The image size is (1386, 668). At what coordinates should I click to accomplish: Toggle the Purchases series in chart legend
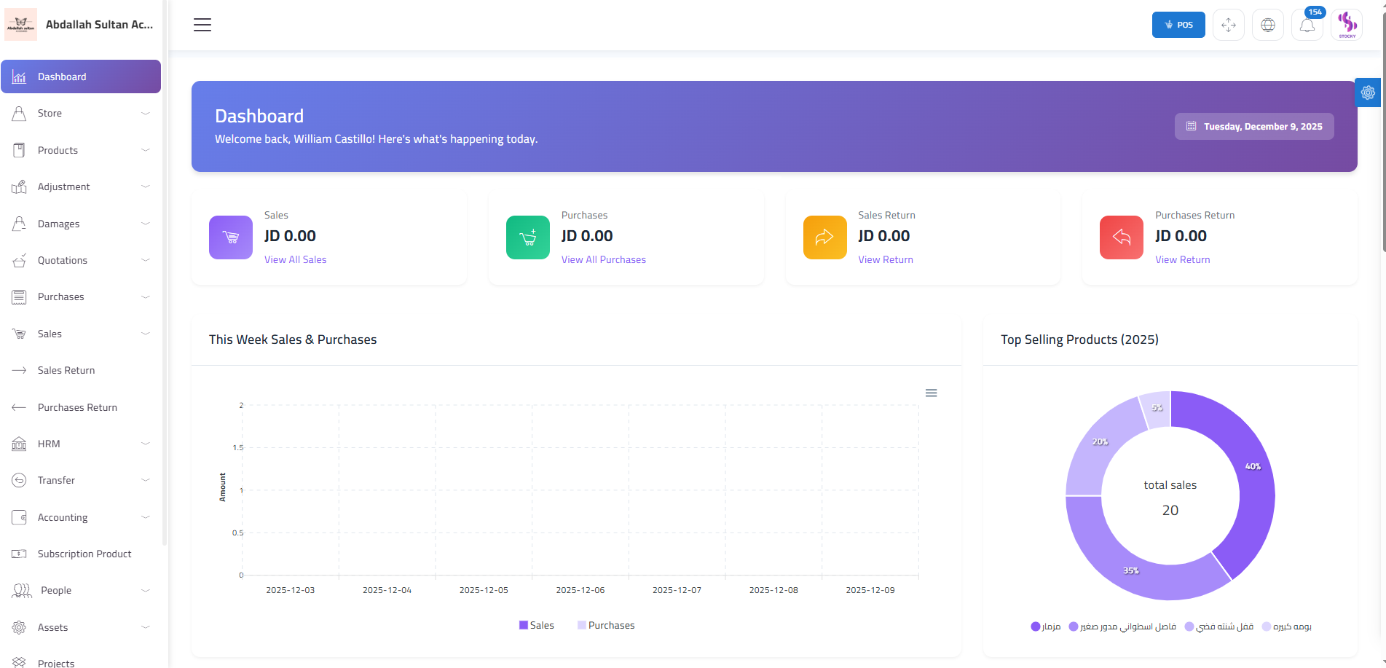(606, 625)
